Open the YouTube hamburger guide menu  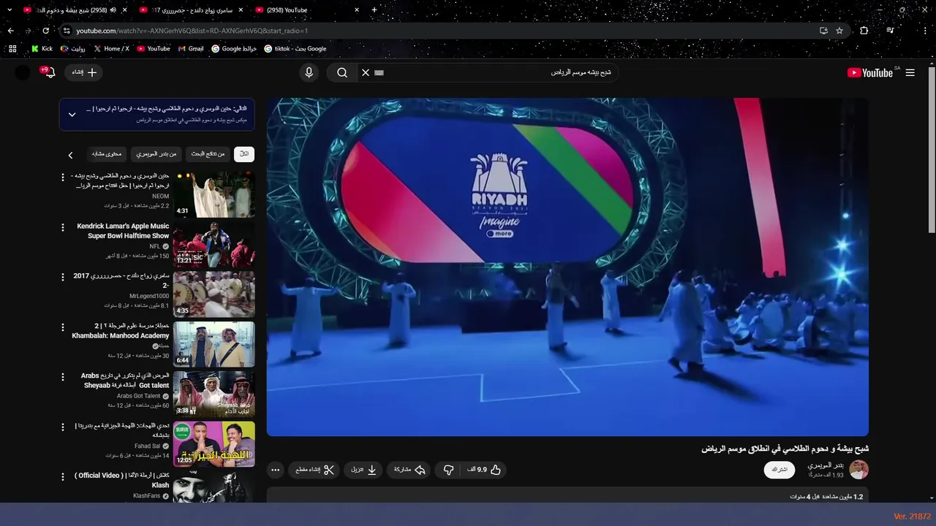click(x=910, y=72)
